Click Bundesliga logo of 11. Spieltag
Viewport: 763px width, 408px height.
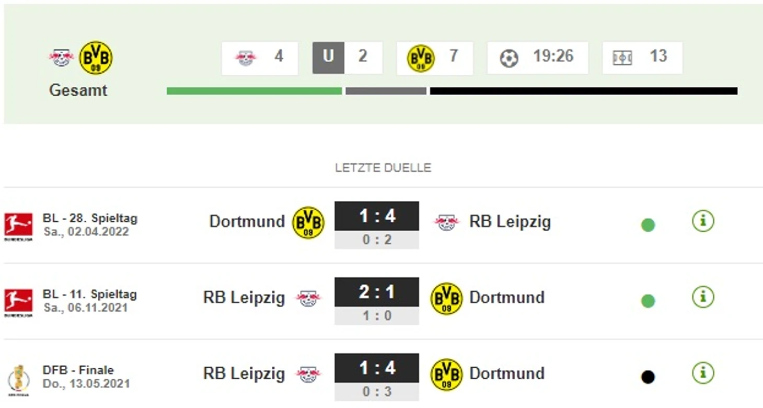pyautogui.click(x=18, y=302)
